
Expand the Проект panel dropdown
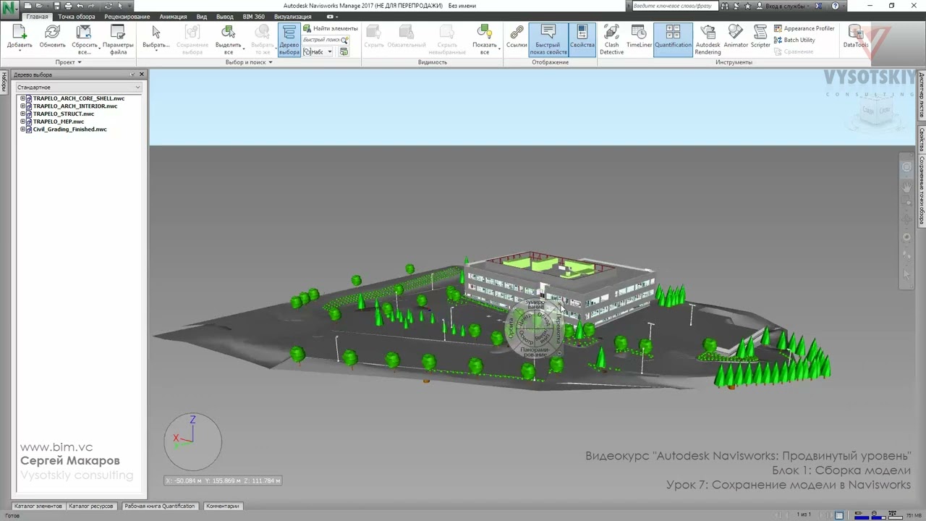point(69,62)
